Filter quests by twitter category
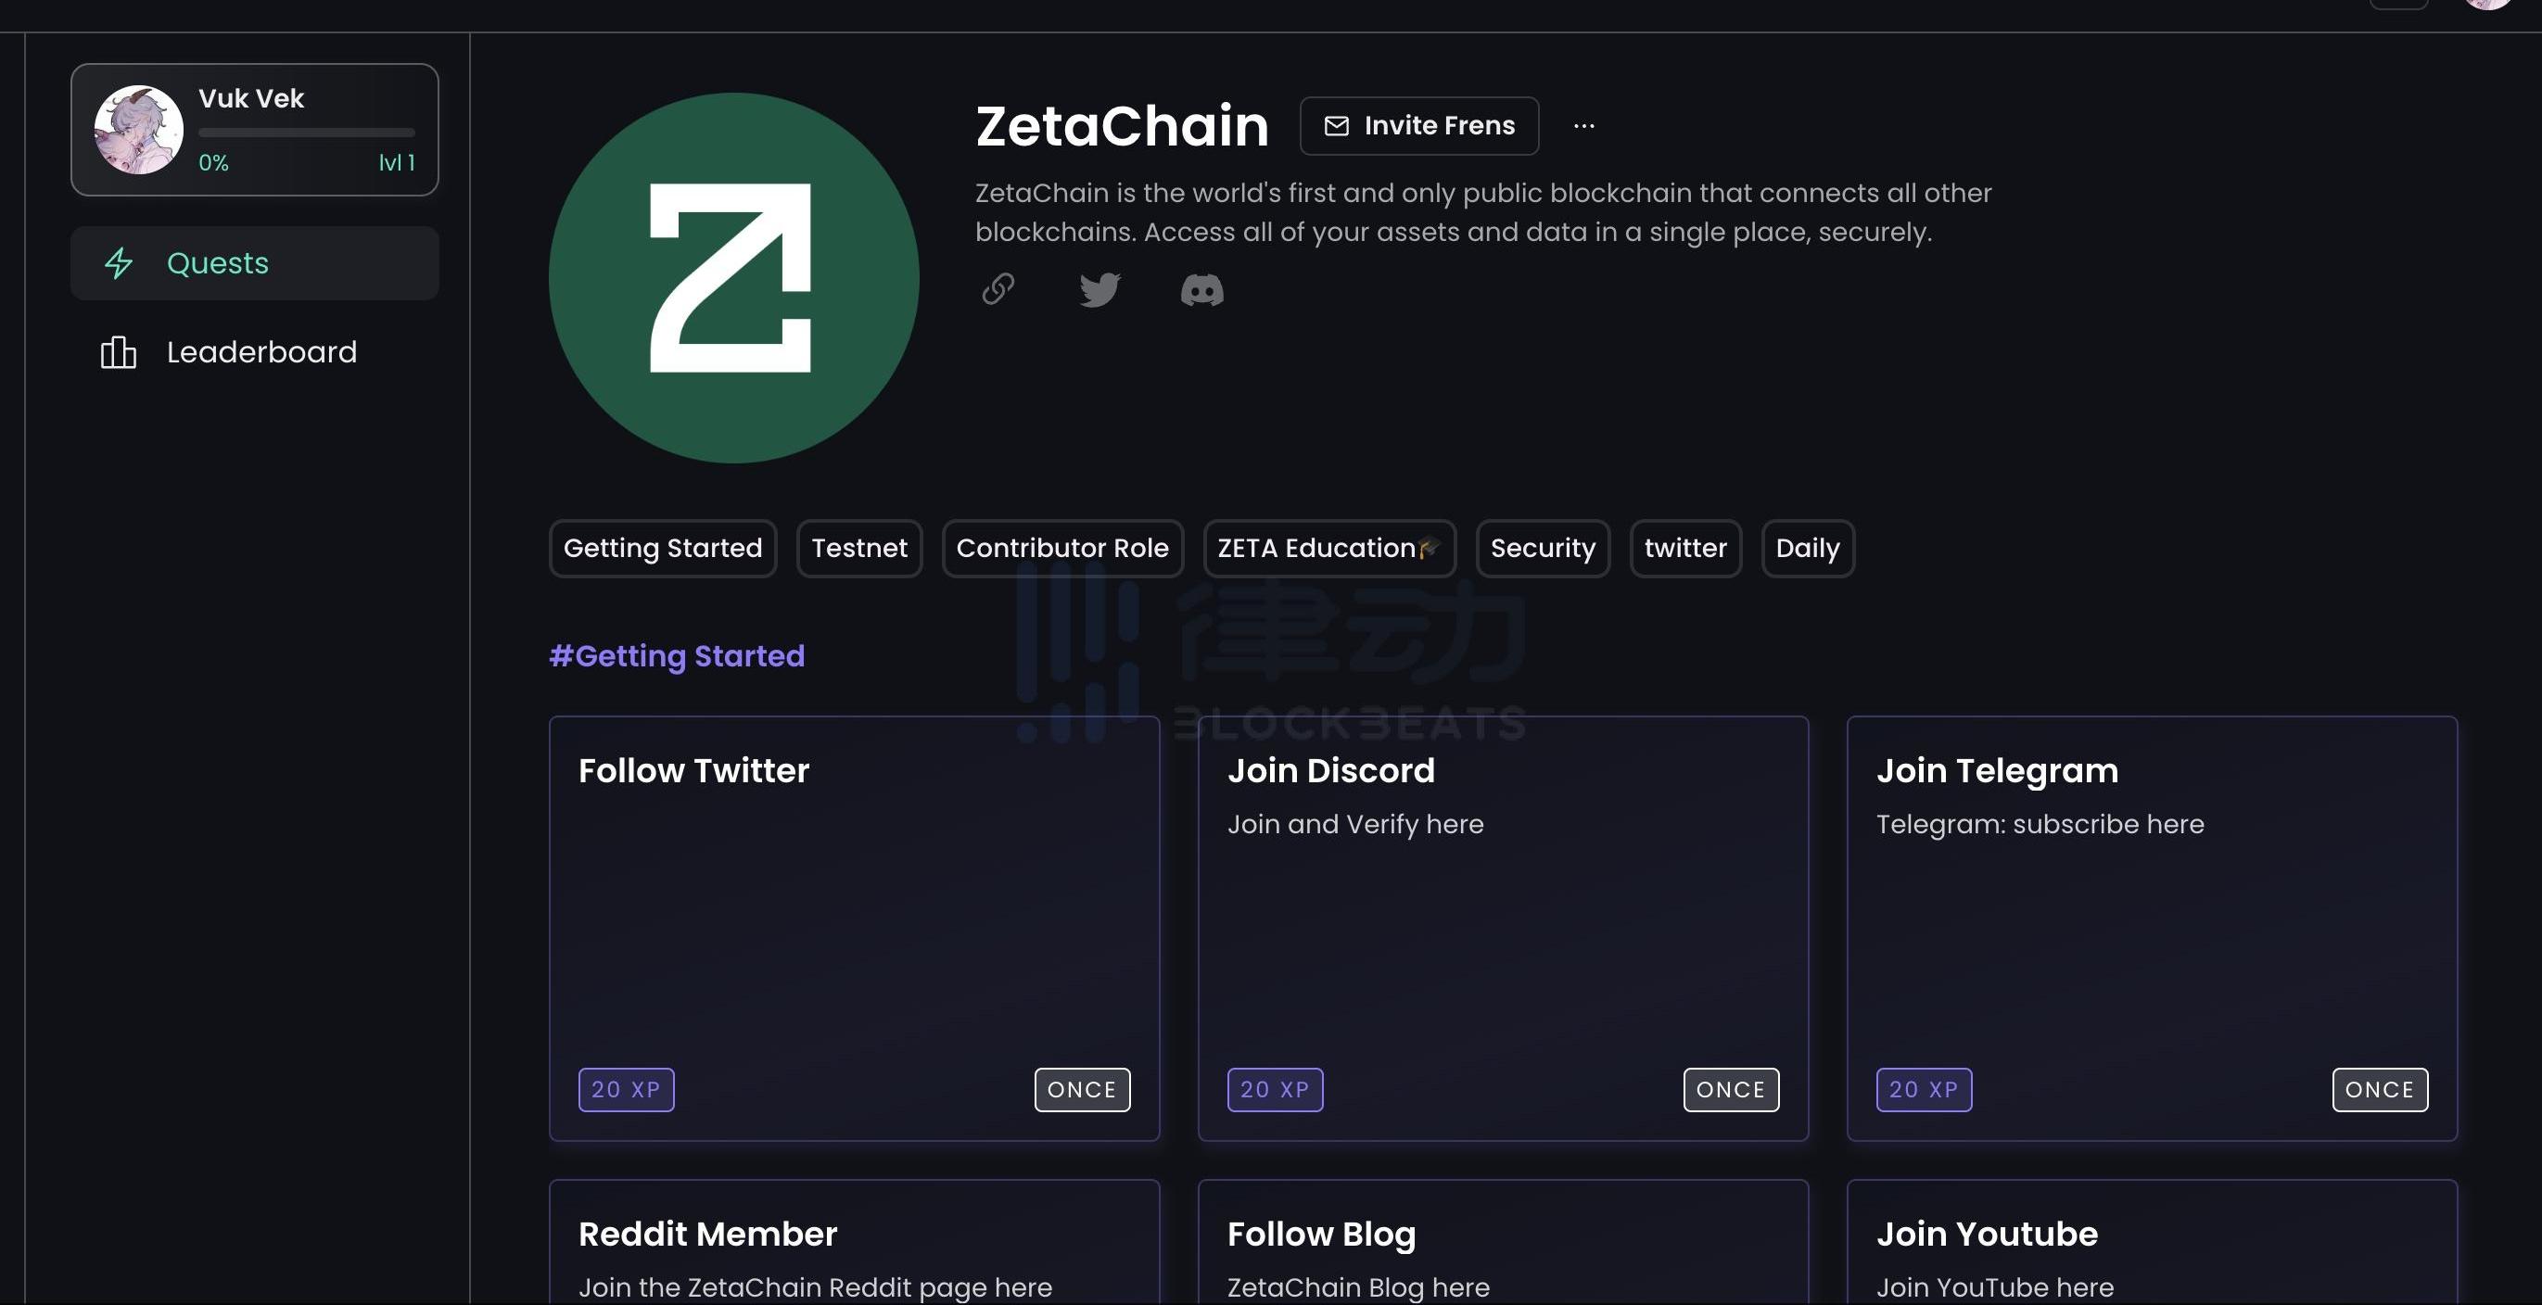This screenshot has width=2542, height=1305. (x=1684, y=549)
